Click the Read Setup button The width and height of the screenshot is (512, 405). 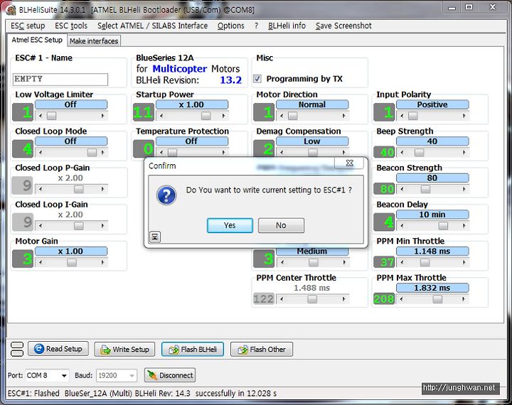click(x=58, y=349)
